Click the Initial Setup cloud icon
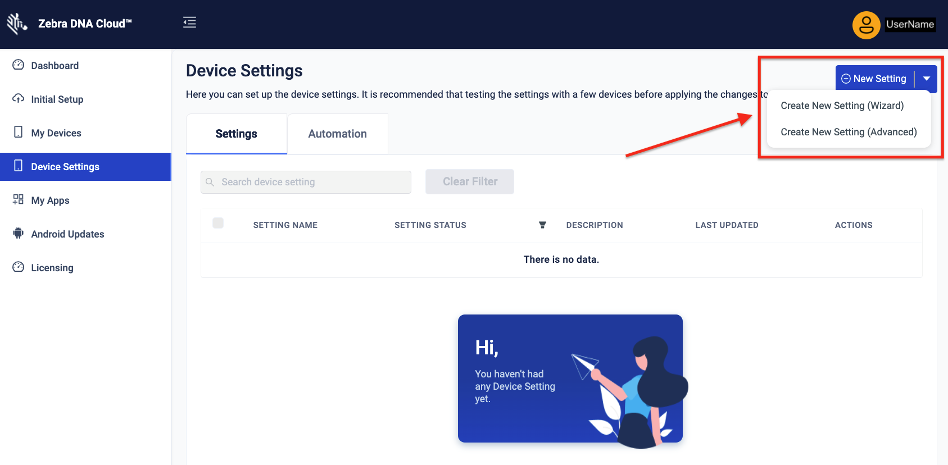Screen dimensions: 948x465 click(19, 99)
